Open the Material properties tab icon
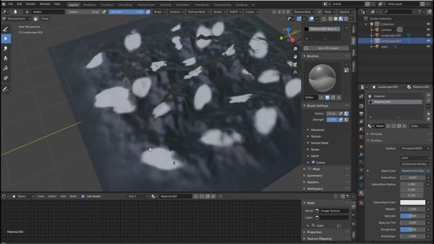This screenshot has height=244, width=434. tap(361, 193)
